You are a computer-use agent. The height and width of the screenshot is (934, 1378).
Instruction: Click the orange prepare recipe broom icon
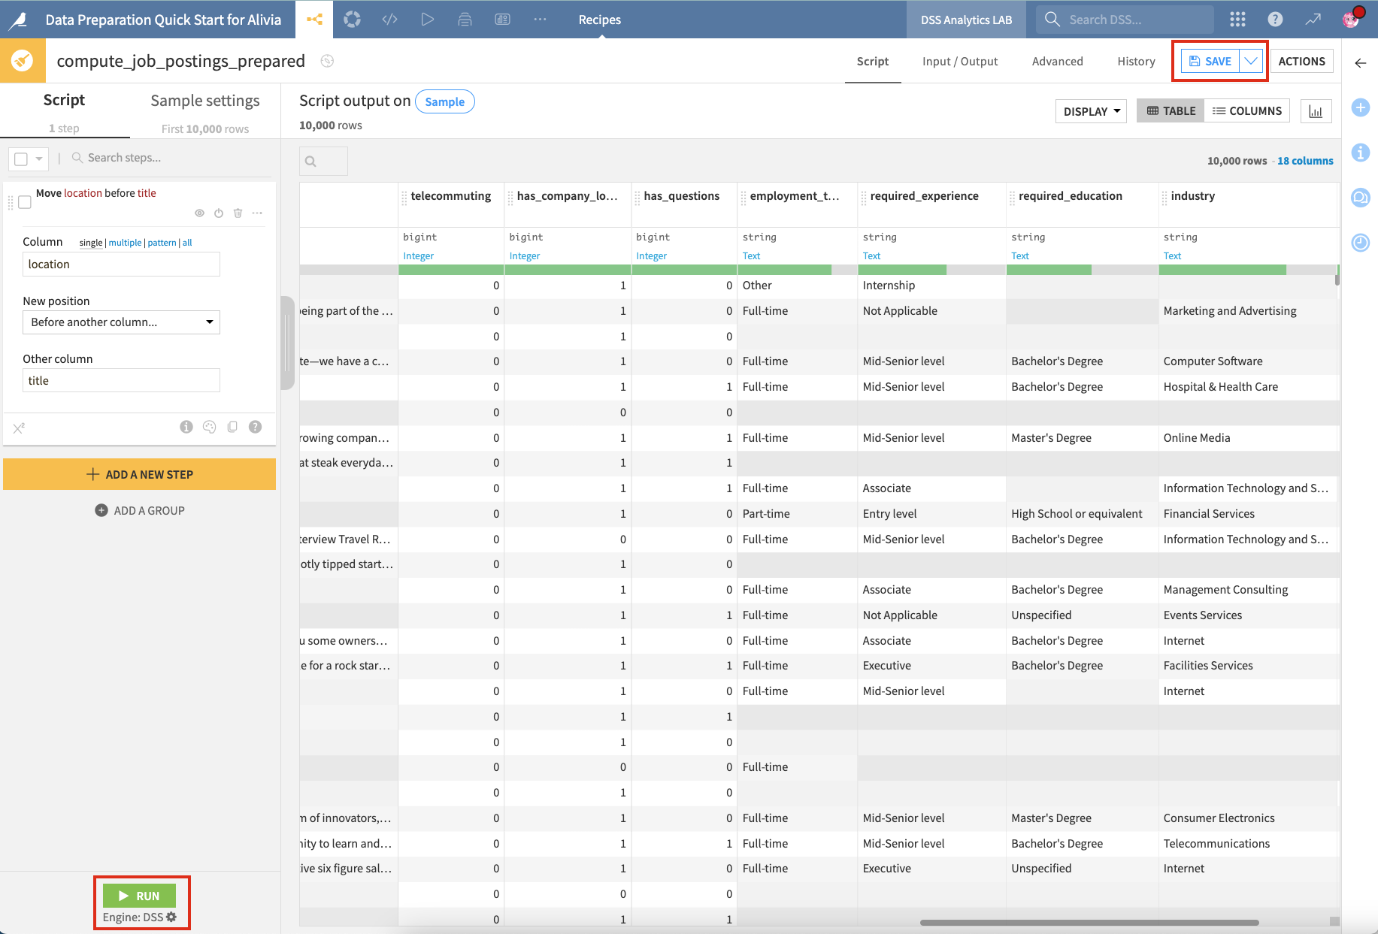23,61
